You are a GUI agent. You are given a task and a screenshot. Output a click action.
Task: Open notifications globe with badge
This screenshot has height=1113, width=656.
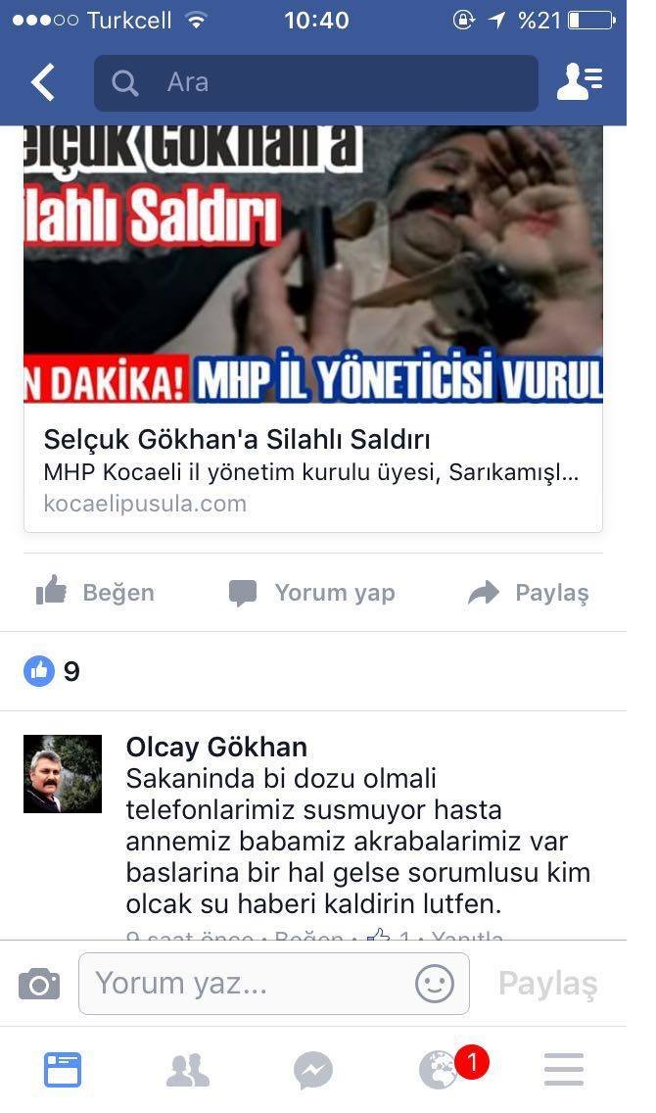[x=442, y=1069]
